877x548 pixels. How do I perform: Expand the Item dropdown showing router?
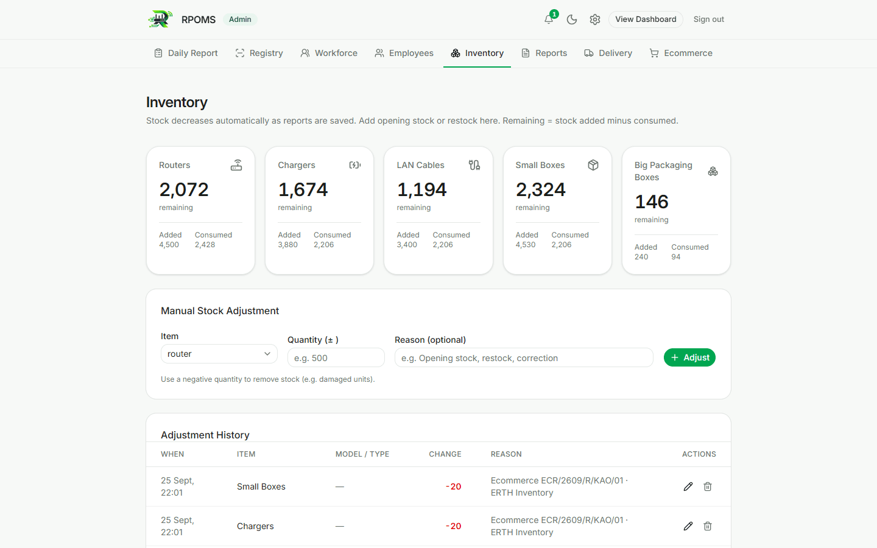pyautogui.click(x=219, y=354)
